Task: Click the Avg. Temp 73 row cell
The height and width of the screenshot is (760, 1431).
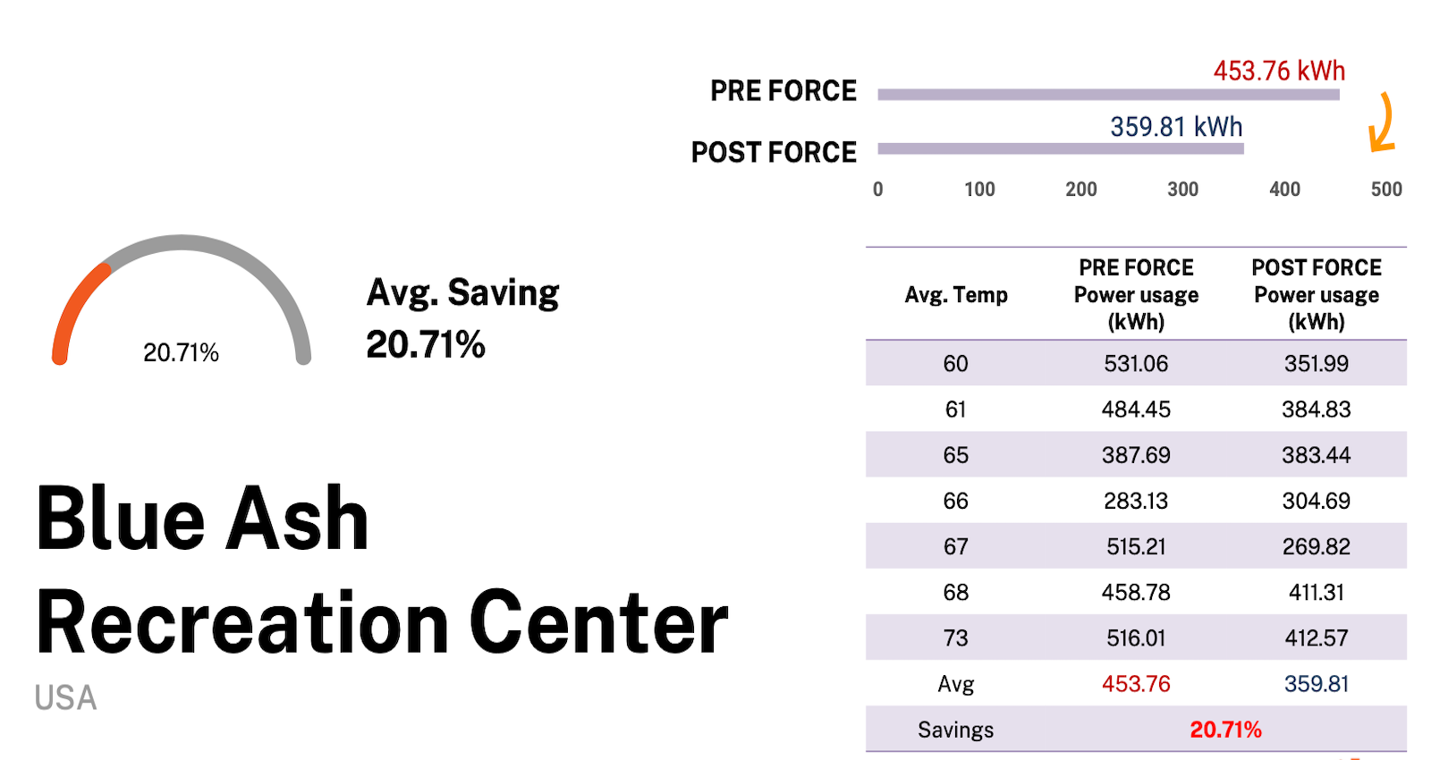Action: (x=955, y=638)
